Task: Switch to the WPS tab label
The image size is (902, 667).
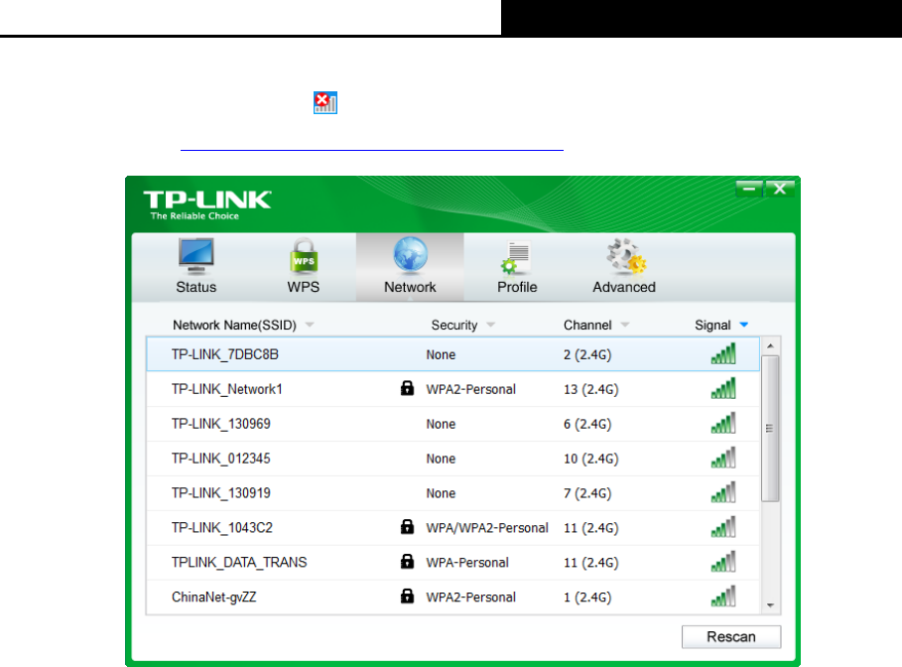Action: coord(304,287)
